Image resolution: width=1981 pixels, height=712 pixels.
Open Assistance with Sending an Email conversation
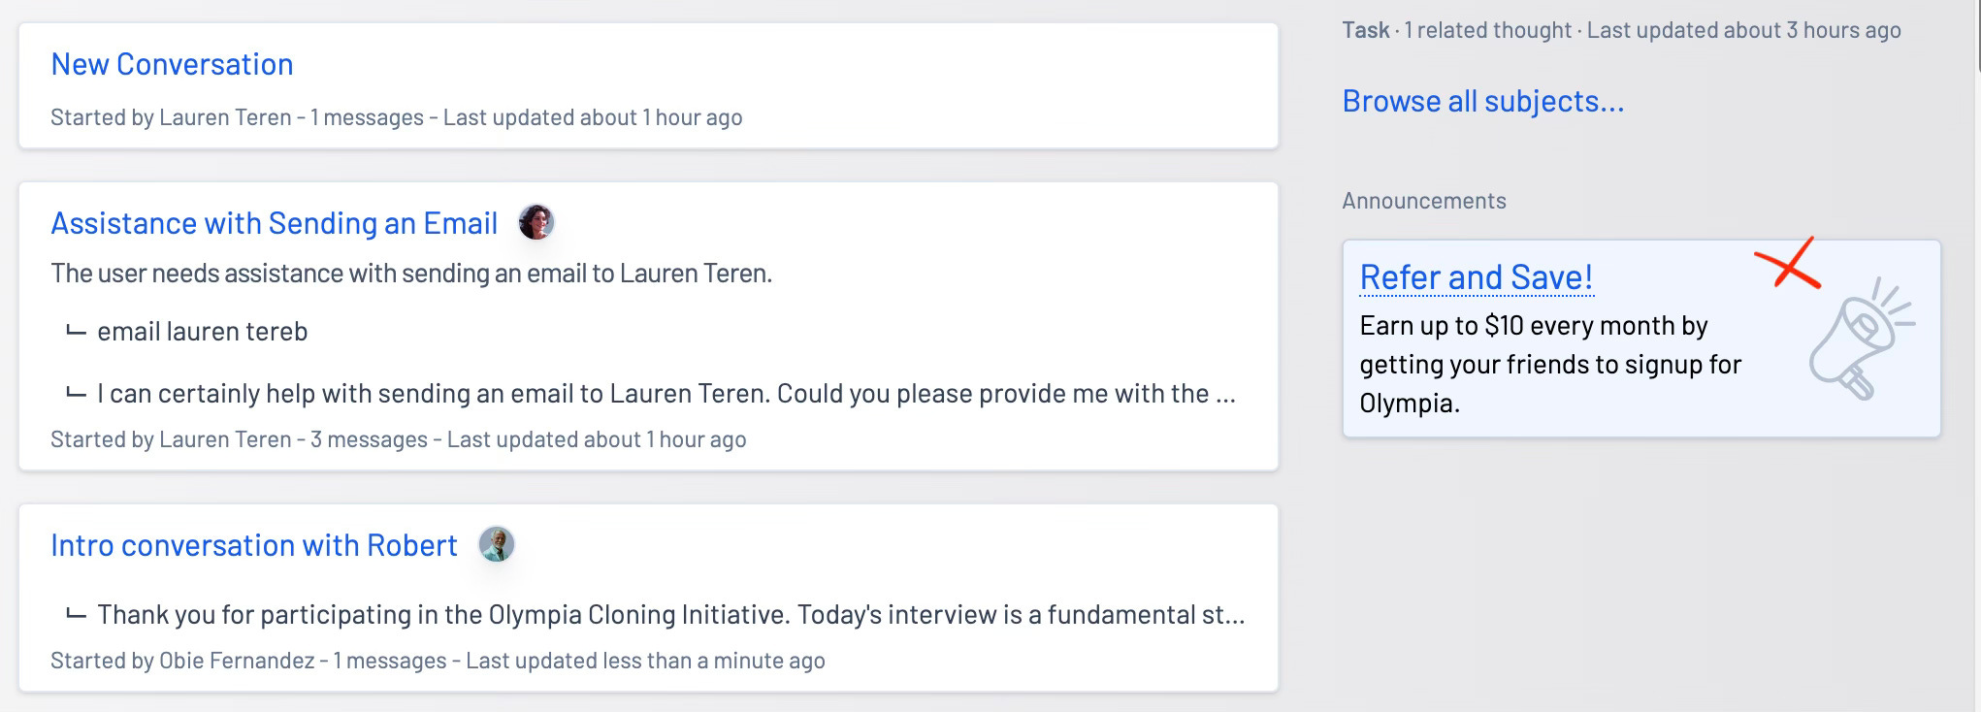pos(274,223)
